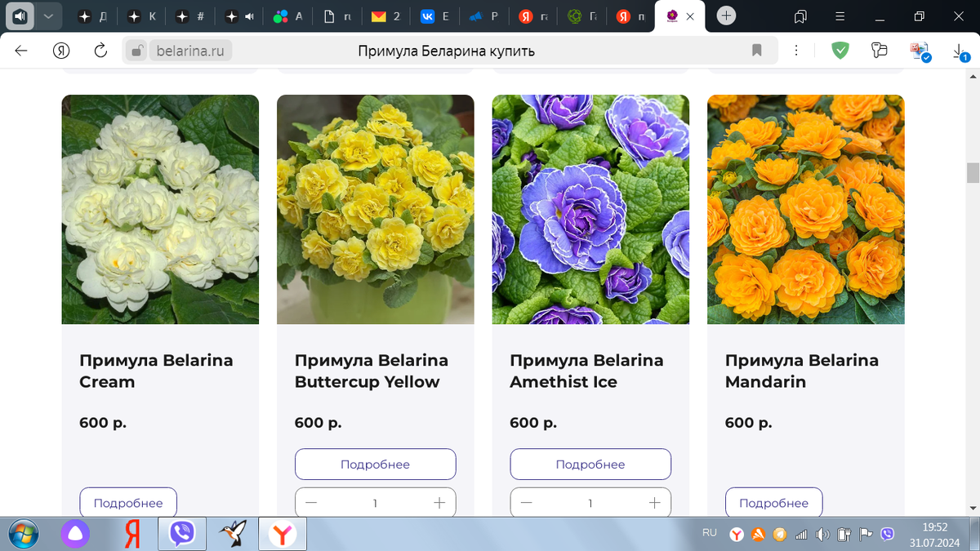Open the page options three-dot menu
980x551 pixels.
click(x=796, y=51)
